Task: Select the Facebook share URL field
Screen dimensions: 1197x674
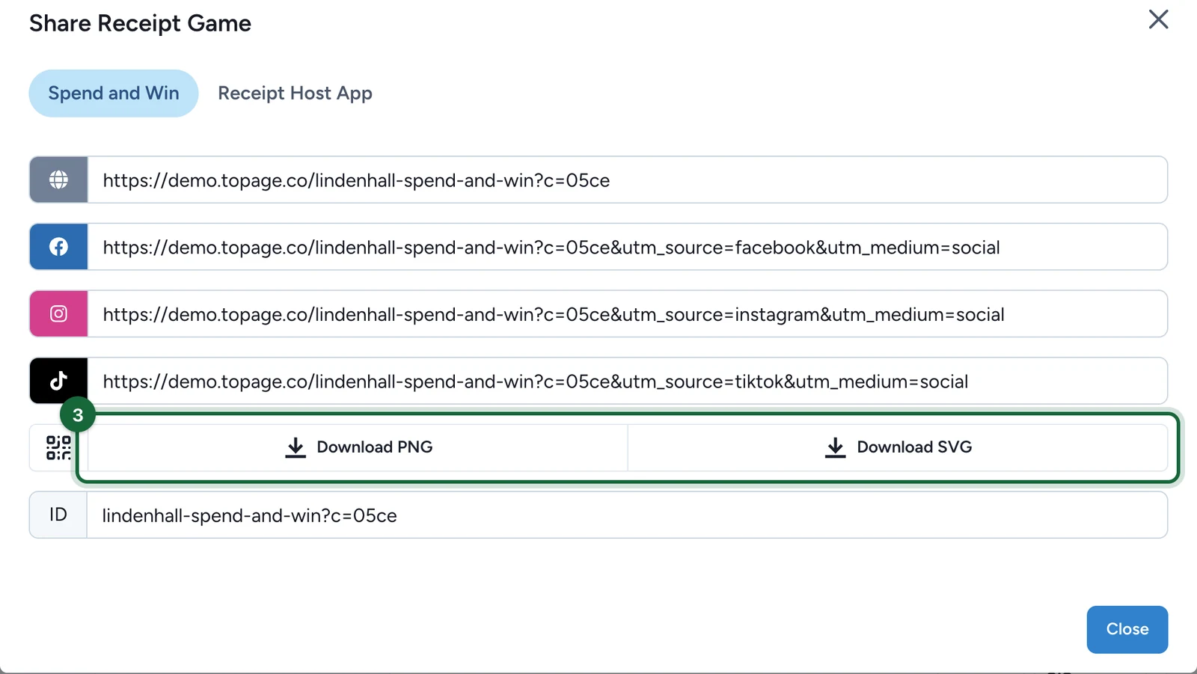Action: [x=628, y=247]
